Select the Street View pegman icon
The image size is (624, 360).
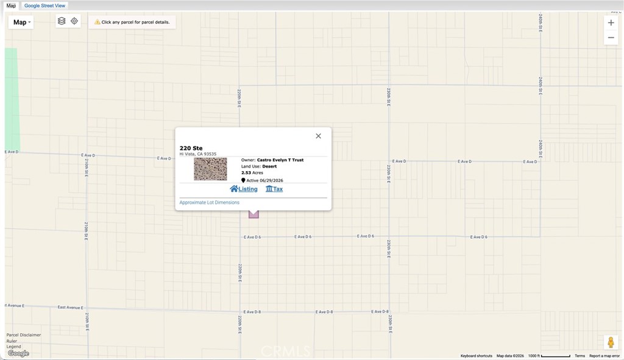611,342
